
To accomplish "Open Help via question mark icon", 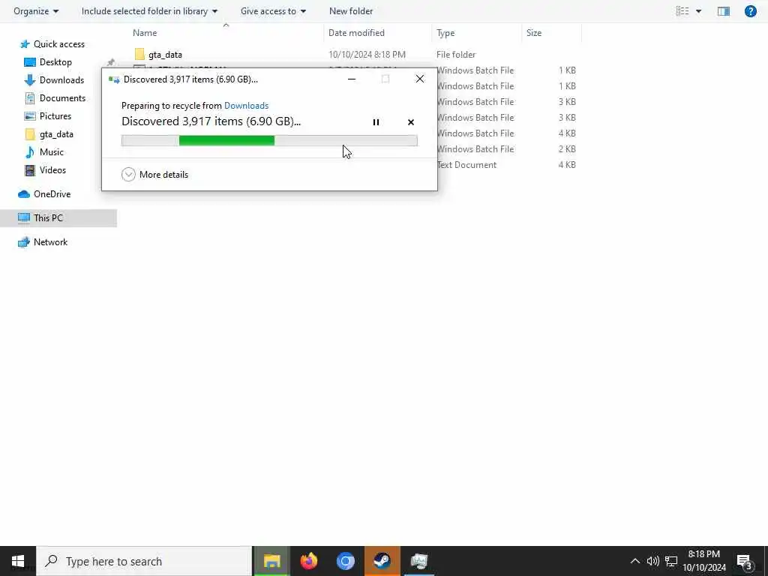I will tap(750, 10).
